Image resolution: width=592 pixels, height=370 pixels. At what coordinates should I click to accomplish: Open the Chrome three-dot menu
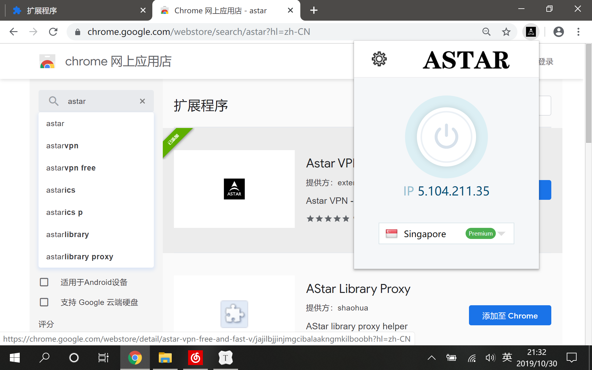pyautogui.click(x=578, y=31)
